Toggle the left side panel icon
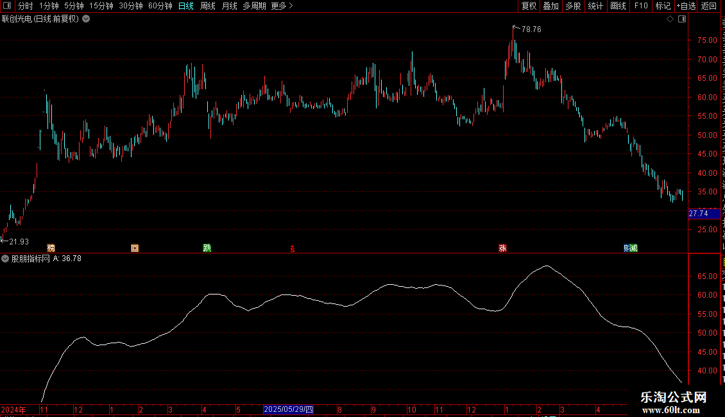Image resolution: width=725 pixels, height=417 pixels. click(7, 6)
